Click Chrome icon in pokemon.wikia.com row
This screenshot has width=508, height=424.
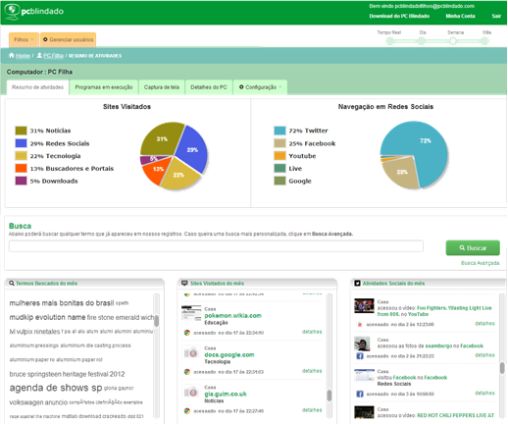point(187,333)
